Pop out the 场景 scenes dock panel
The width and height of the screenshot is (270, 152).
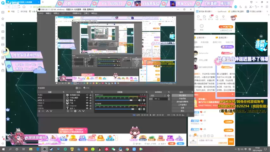[x=63, y=92]
